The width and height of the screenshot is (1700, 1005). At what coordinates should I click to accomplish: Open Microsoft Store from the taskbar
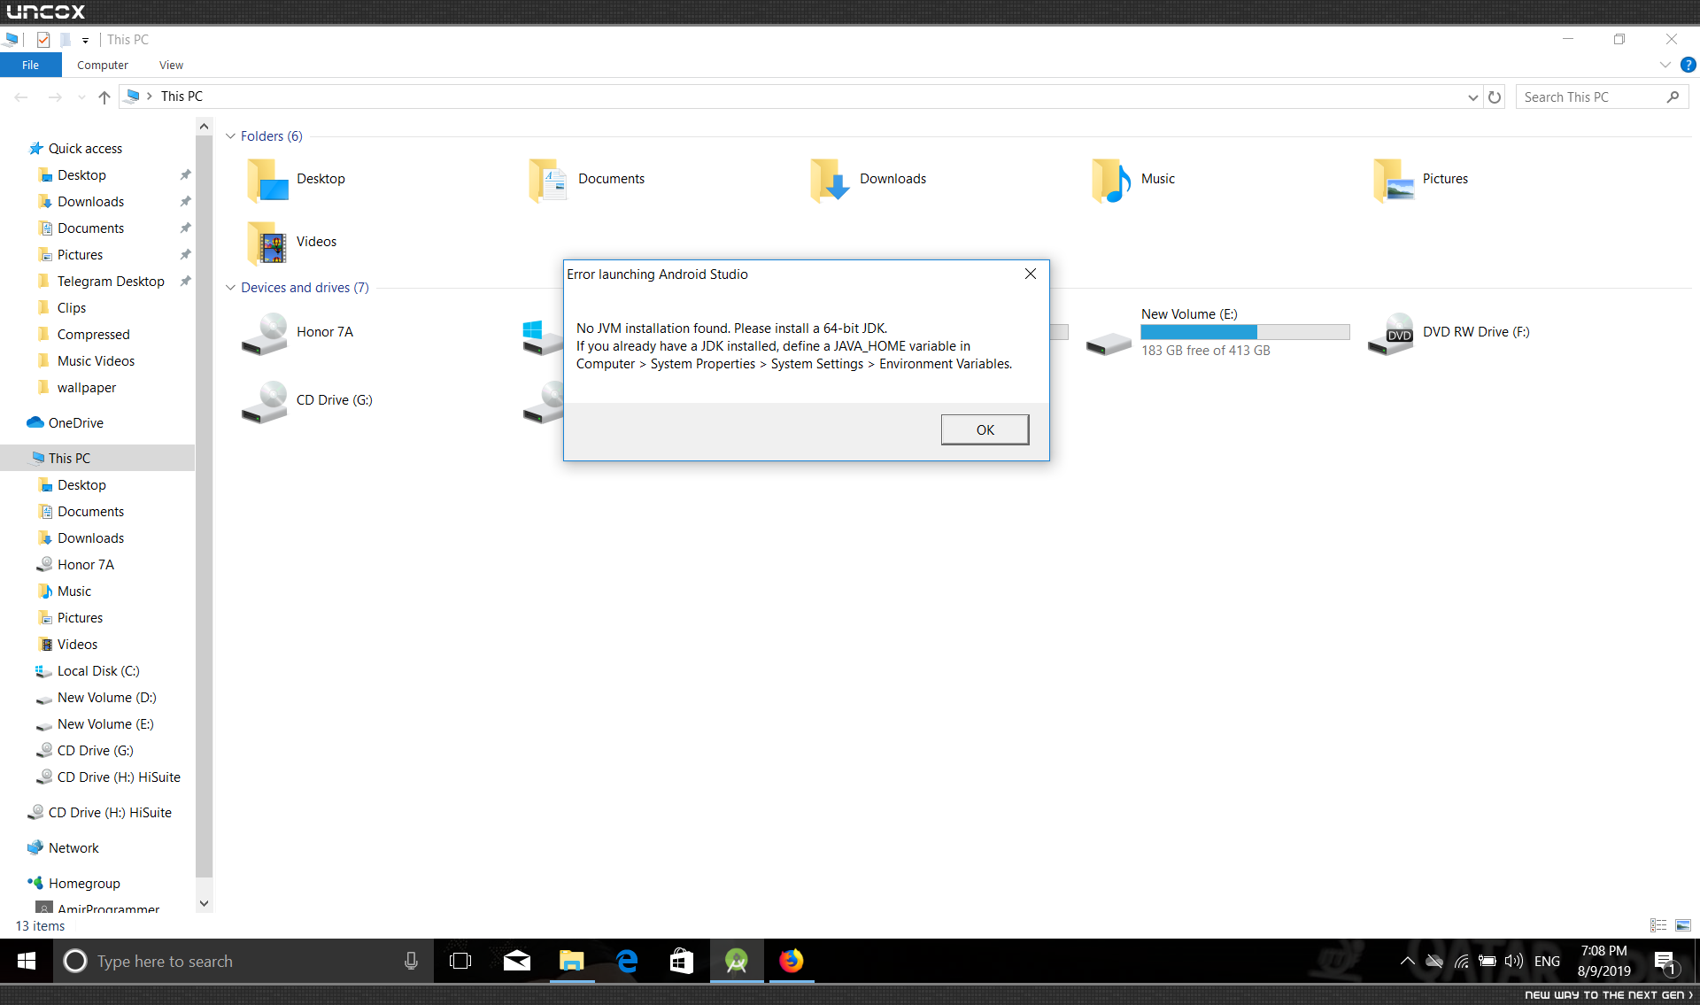682,961
